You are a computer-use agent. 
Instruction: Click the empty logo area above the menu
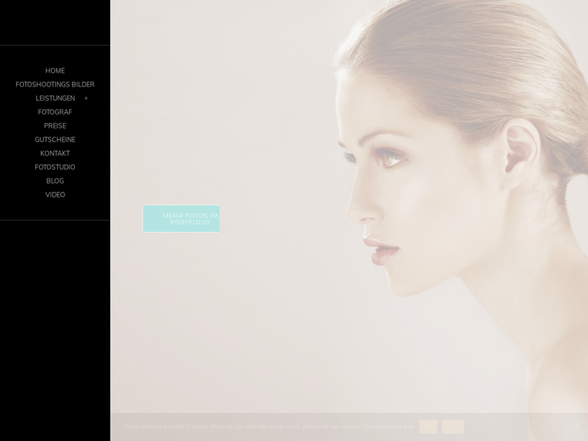pyautogui.click(x=55, y=23)
